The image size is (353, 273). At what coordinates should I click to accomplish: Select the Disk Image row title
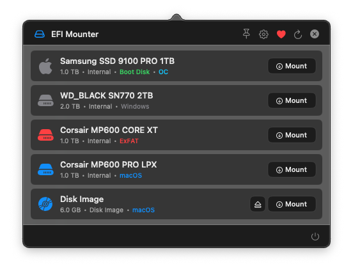pyautogui.click(x=82, y=199)
